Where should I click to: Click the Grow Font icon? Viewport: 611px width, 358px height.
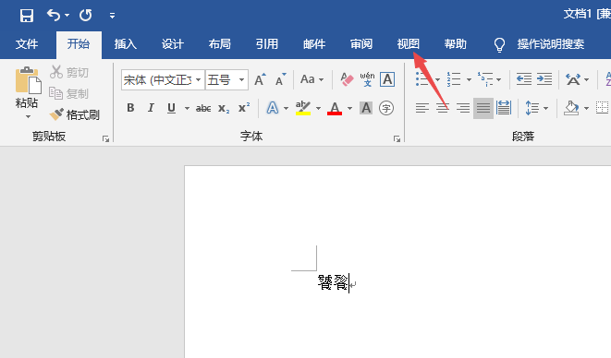260,79
